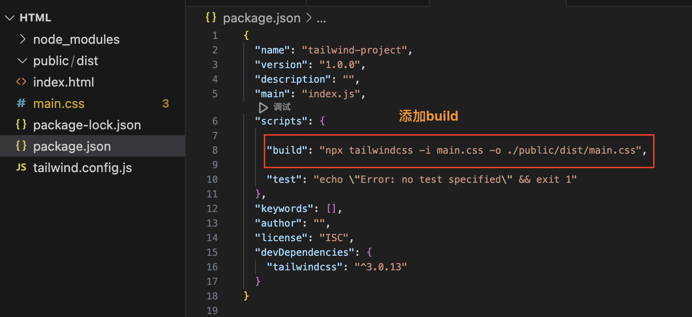Click line number 8 in the gutter
Viewport: 692px width, 317px height.
tap(215, 150)
